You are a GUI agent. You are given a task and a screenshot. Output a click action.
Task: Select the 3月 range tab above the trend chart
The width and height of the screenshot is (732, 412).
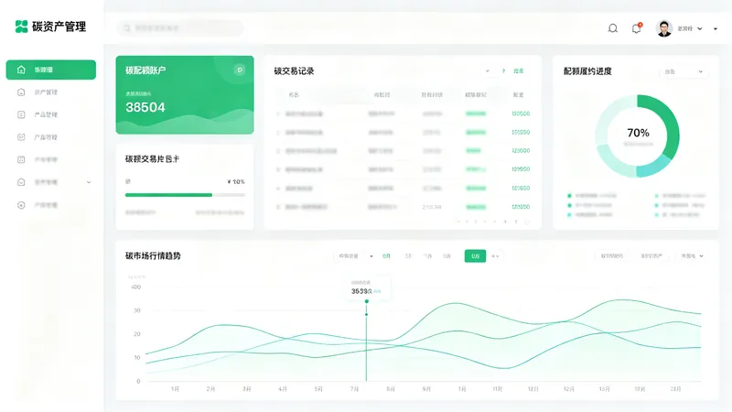point(408,256)
